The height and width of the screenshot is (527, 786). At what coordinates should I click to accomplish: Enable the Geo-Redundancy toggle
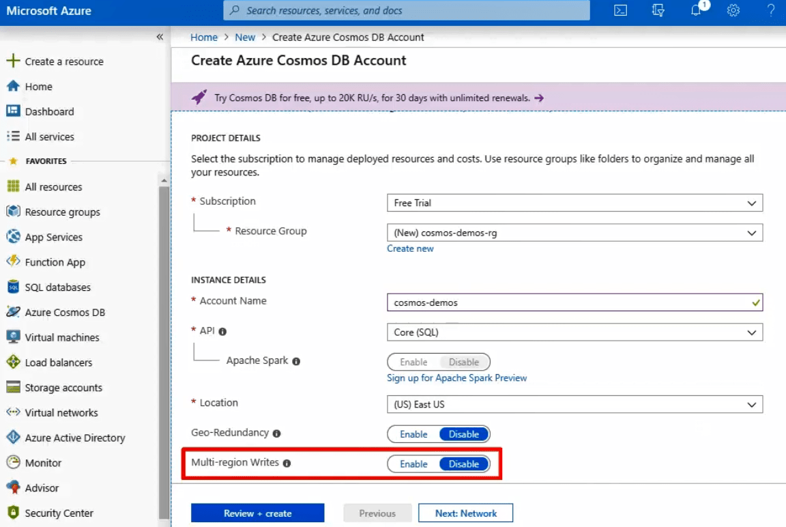(413, 434)
